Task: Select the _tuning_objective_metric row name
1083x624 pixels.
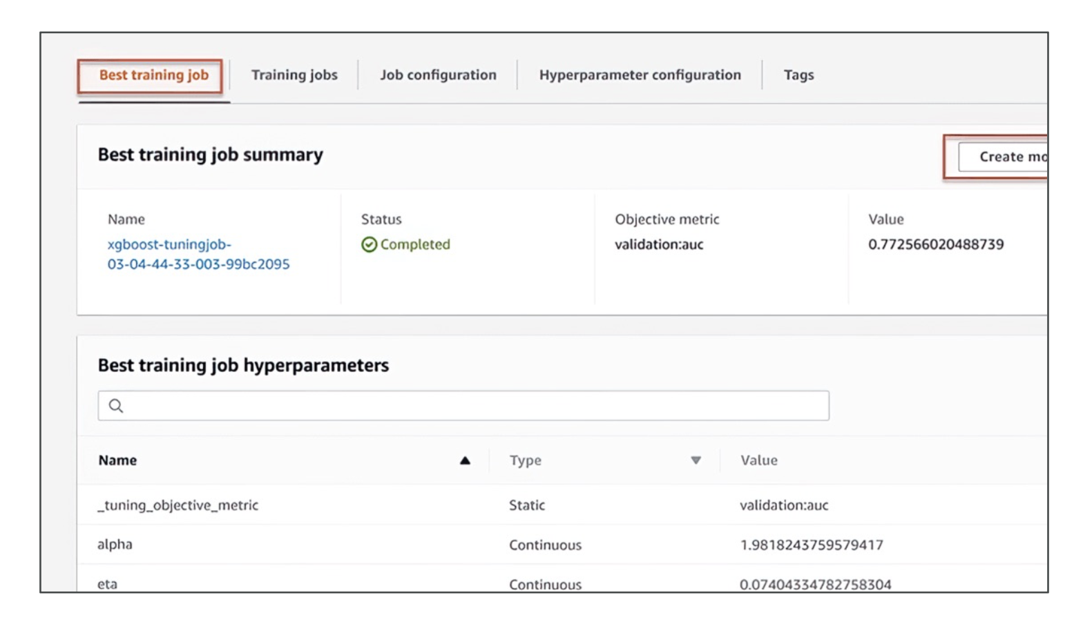Action: [178, 505]
